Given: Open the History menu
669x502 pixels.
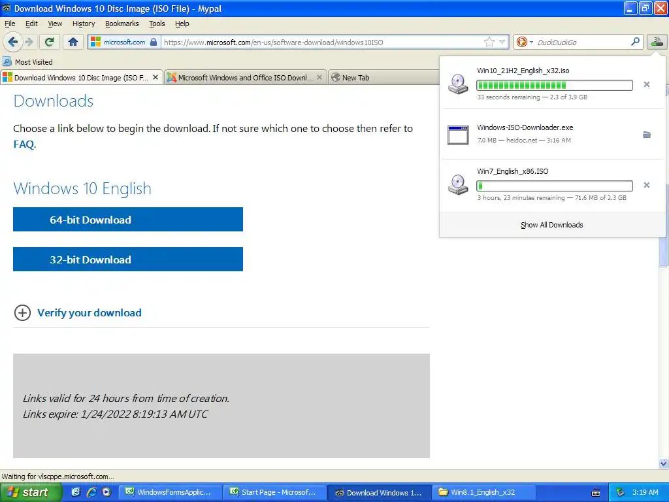Looking at the screenshot, I should click(x=84, y=24).
